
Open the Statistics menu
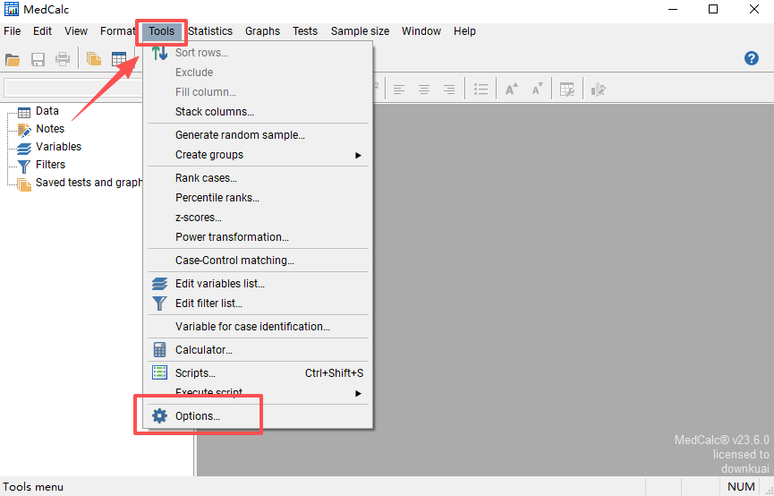[x=210, y=31]
